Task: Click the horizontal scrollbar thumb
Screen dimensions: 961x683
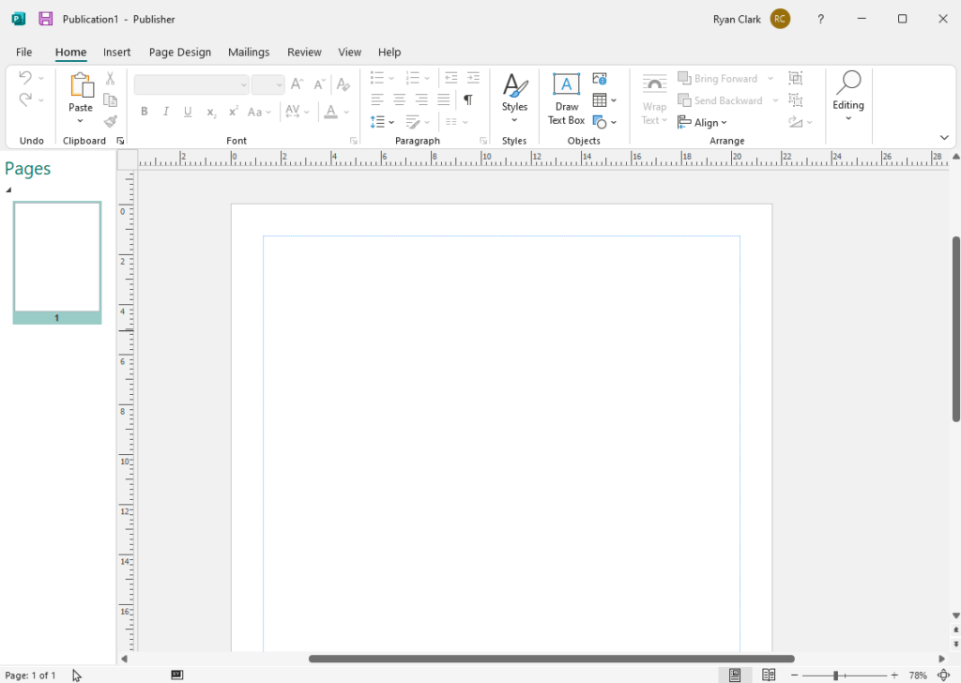Action: coord(552,659)
